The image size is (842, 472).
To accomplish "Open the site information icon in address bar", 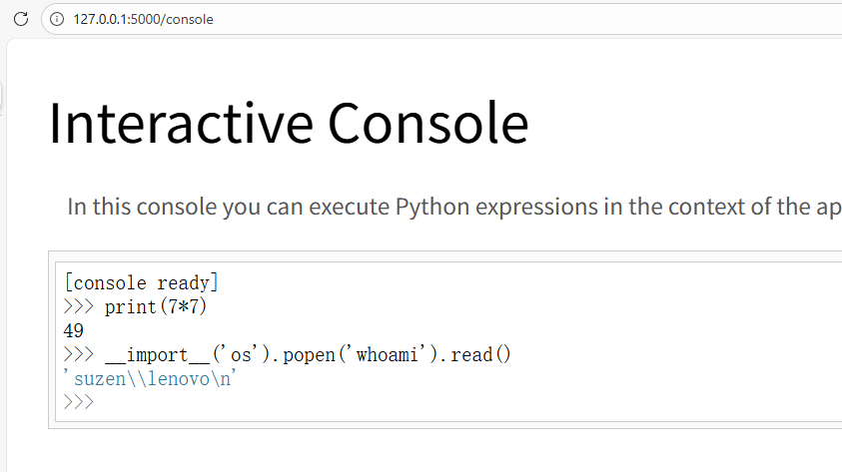I will (57, 19).
